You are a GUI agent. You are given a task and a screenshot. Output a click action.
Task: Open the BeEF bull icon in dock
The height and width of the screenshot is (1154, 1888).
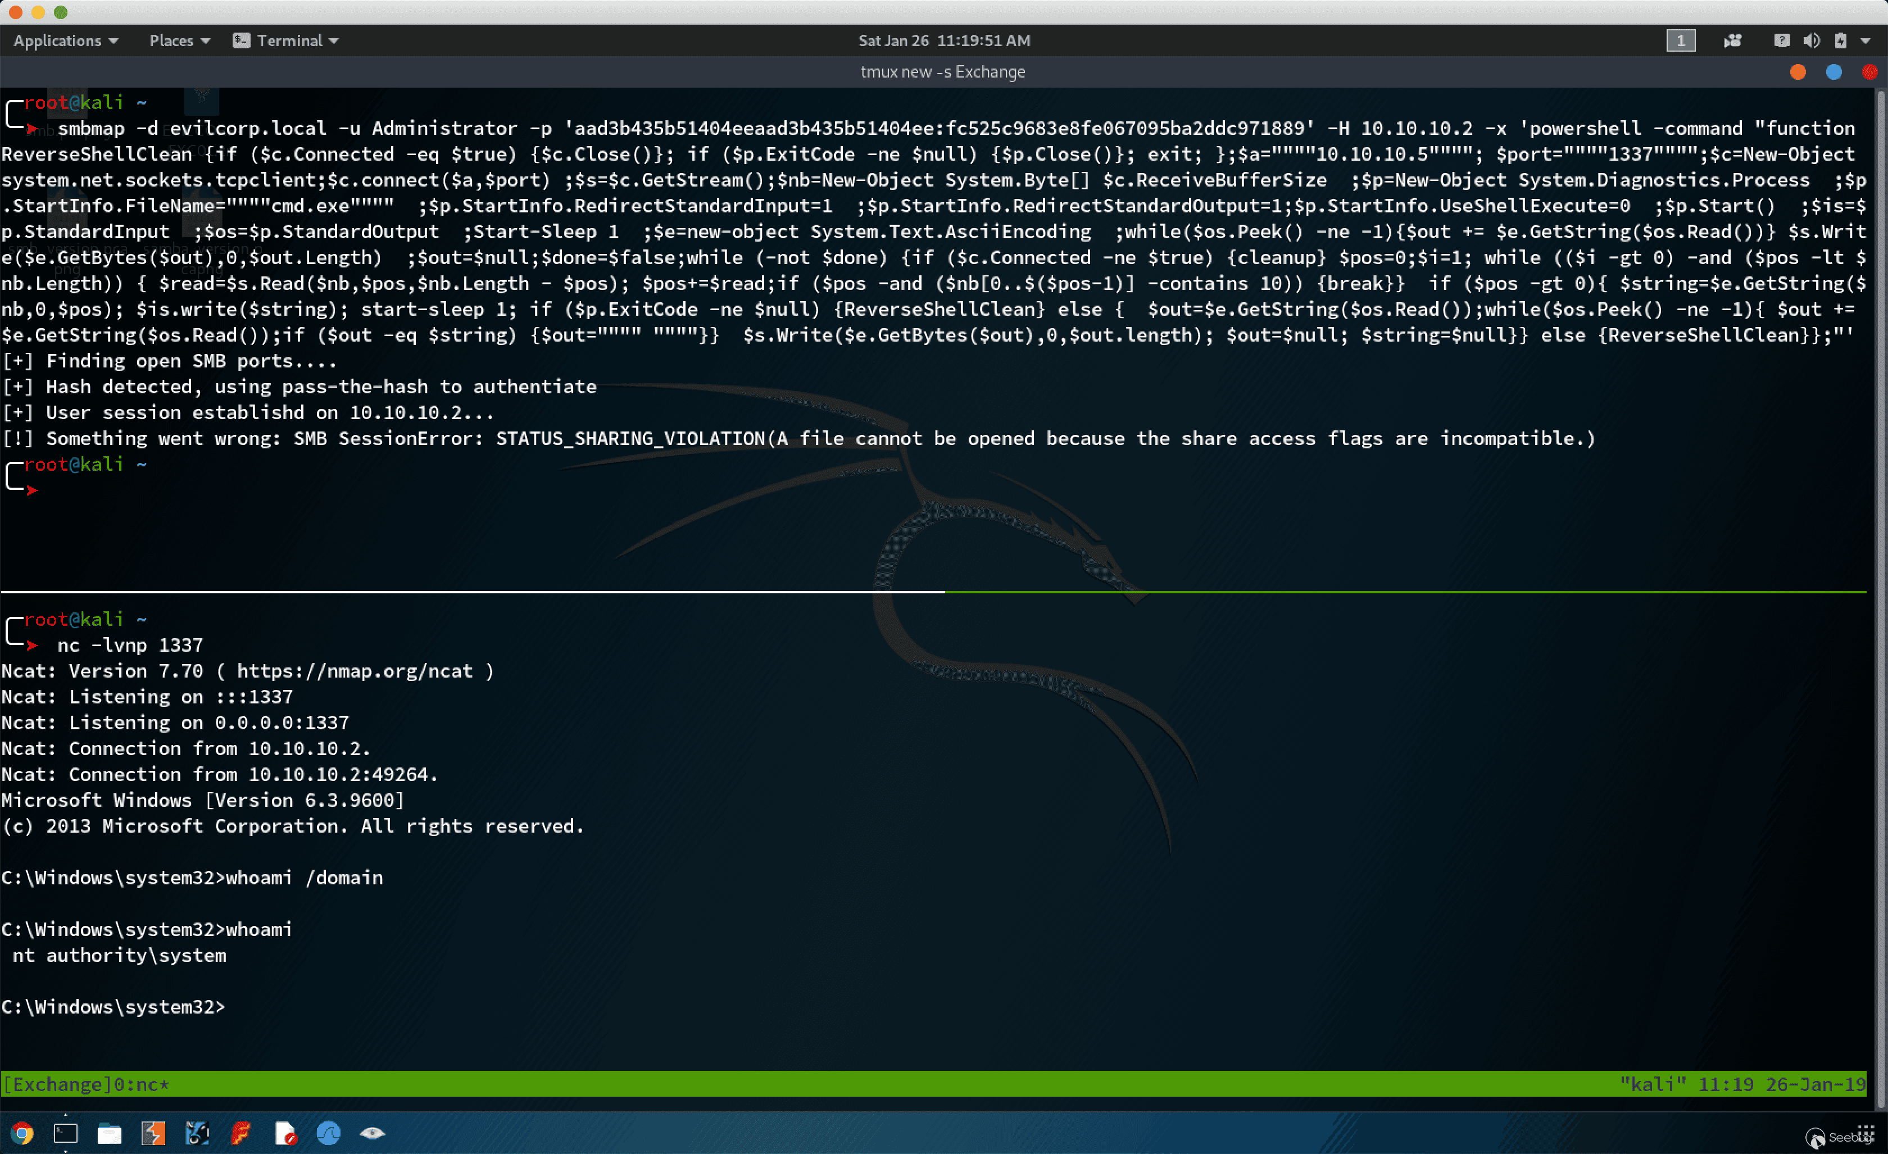click(197, 1133)
